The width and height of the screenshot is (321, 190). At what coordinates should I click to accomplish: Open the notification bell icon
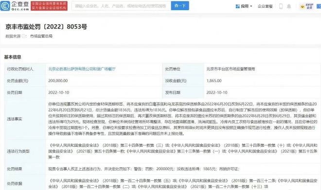pyautogui.click(x=289, y=6)
